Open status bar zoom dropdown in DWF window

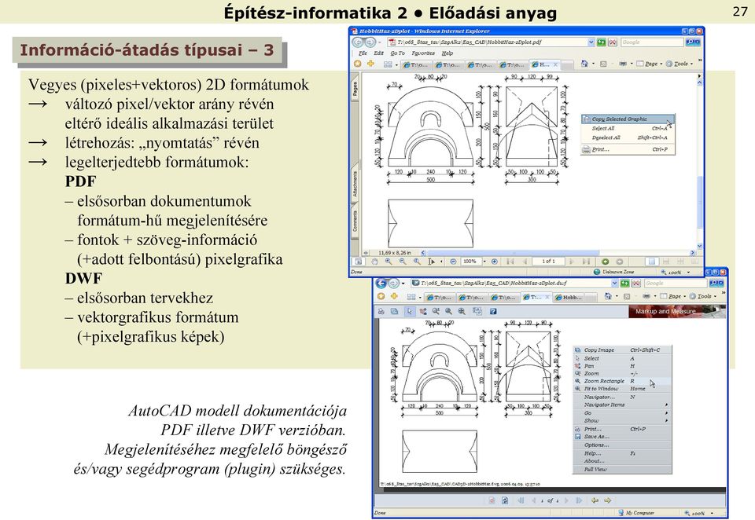click(712, 513)
